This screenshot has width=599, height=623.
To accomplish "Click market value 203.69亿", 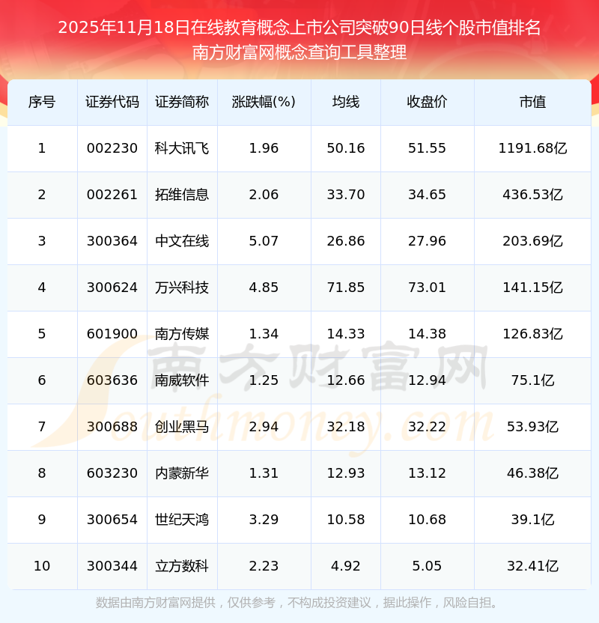I will pyautogui.click(x=532, y=241).
